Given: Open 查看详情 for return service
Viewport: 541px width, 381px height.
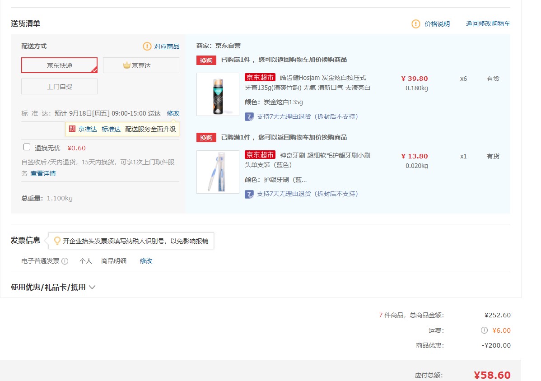Looking at the screenshot, I should click(43, 173).
